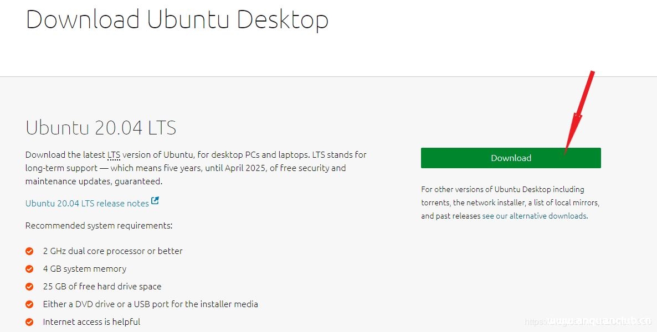This screenshot has width=657, height=332.
Task: Click the checkmark beside "25 GB of free hard drive space"
Action: tap(29, 286)
